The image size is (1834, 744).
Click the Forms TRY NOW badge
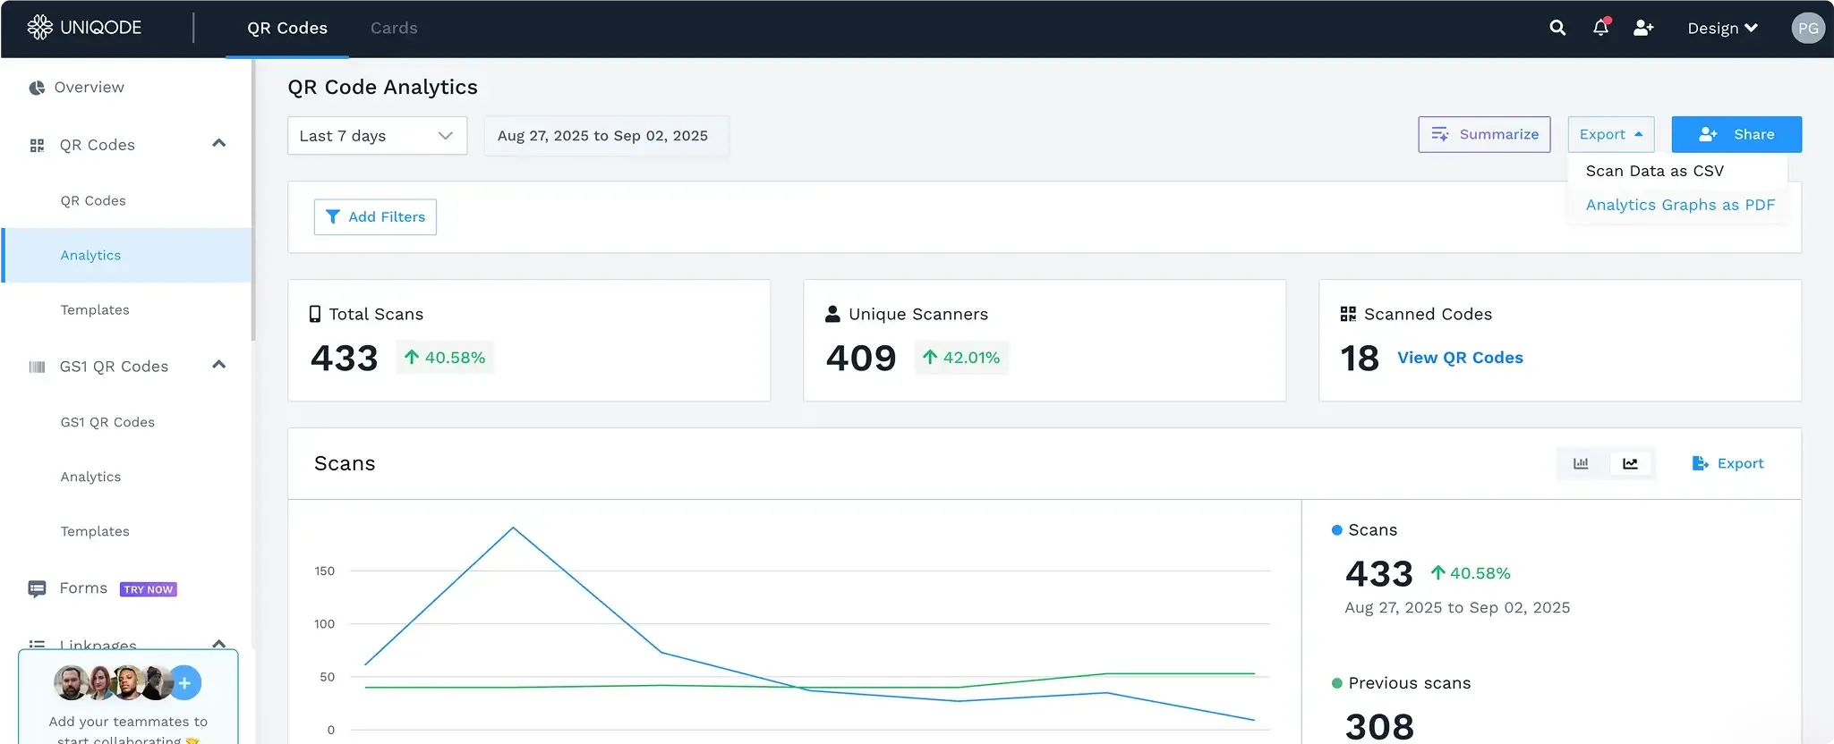pyautogui.click(x=149, y=589)
